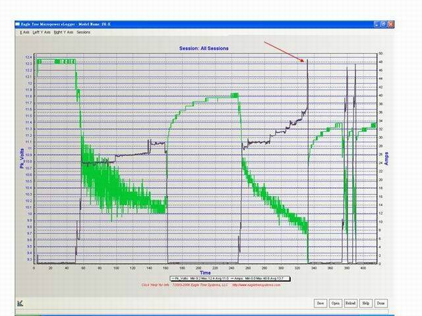The height and width of the screenshot is (316, 422).
Task: Open the Sessions menu
Action: click(x=83, y=32)
